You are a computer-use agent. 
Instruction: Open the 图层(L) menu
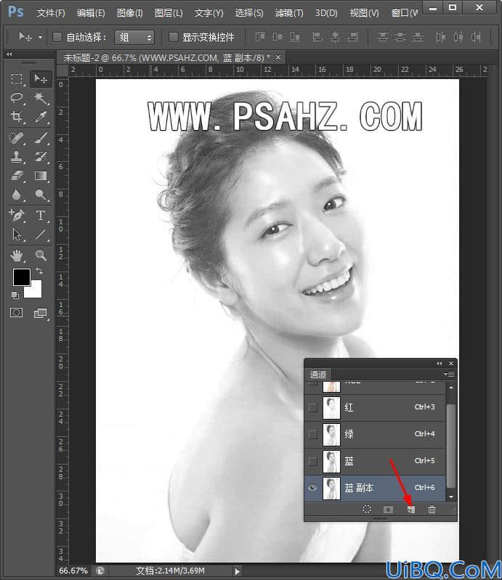pos(169,13)
